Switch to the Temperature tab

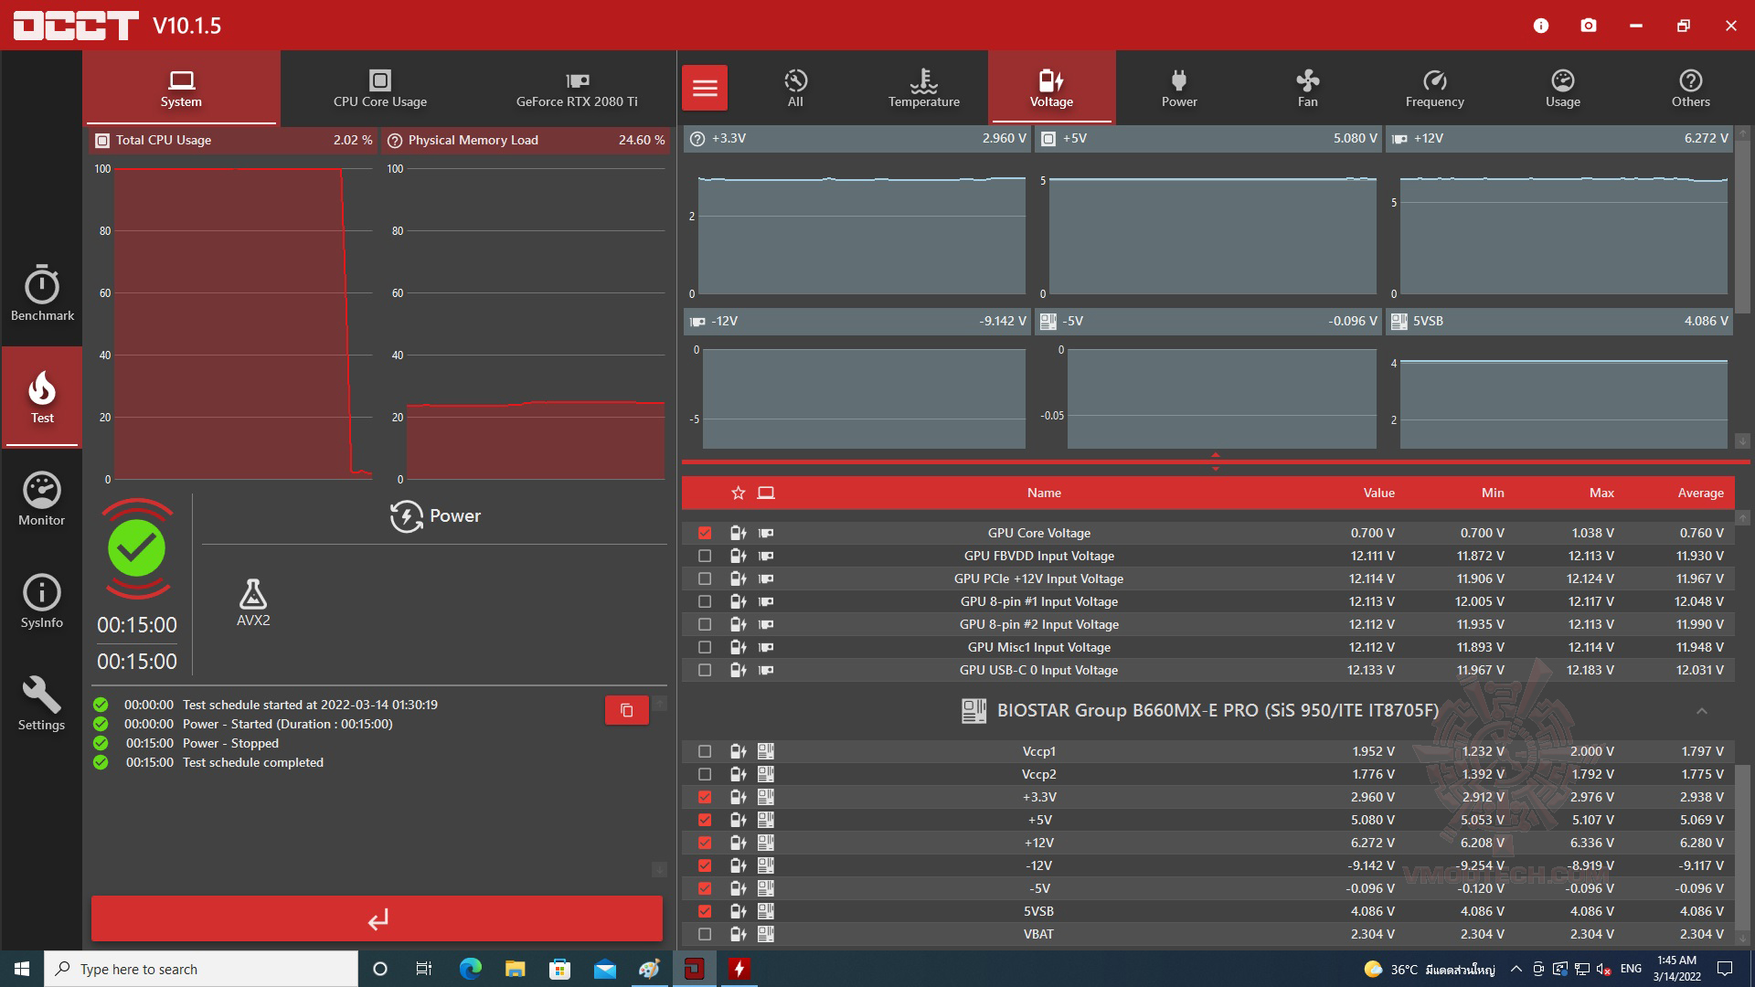923,88
